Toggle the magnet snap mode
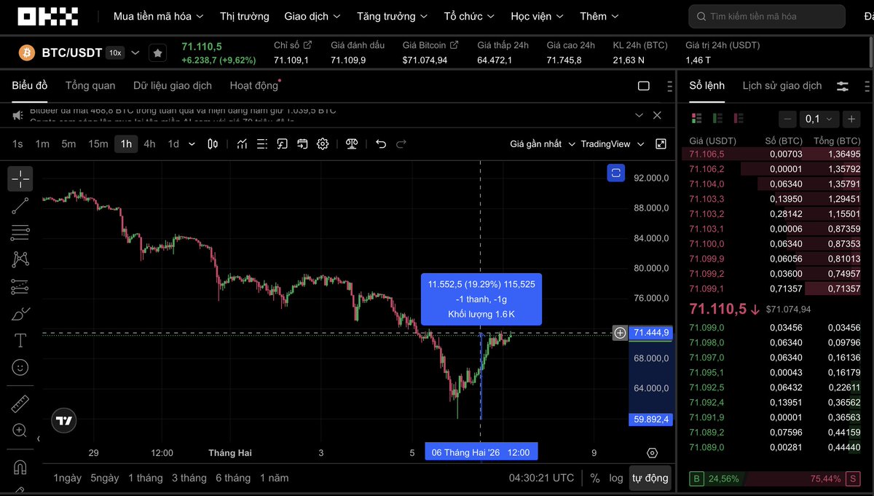 (x=20, y=467)
